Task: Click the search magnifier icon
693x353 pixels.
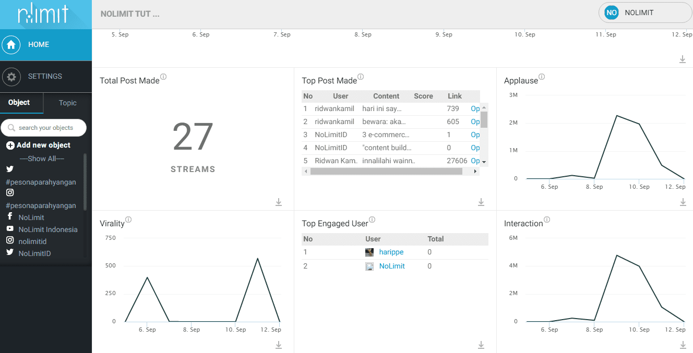Action: (11, 128)
